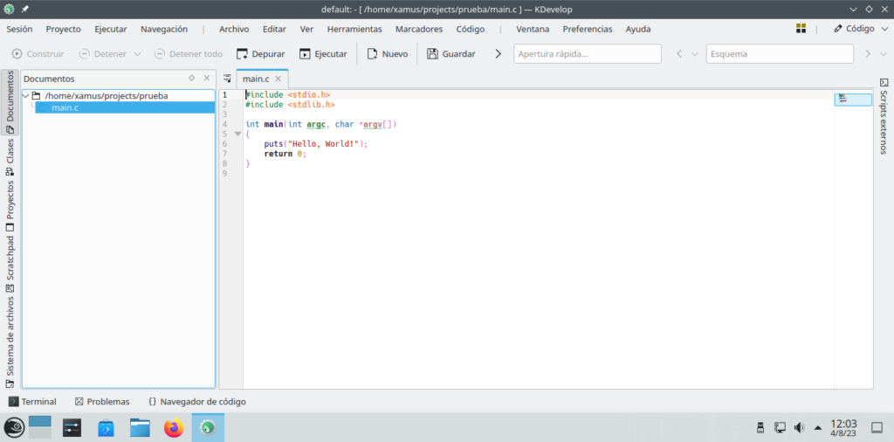
Task: Expand the toolbar overflow chevron after Guardar
Action: pyautogui.click(x=498, y=53)
